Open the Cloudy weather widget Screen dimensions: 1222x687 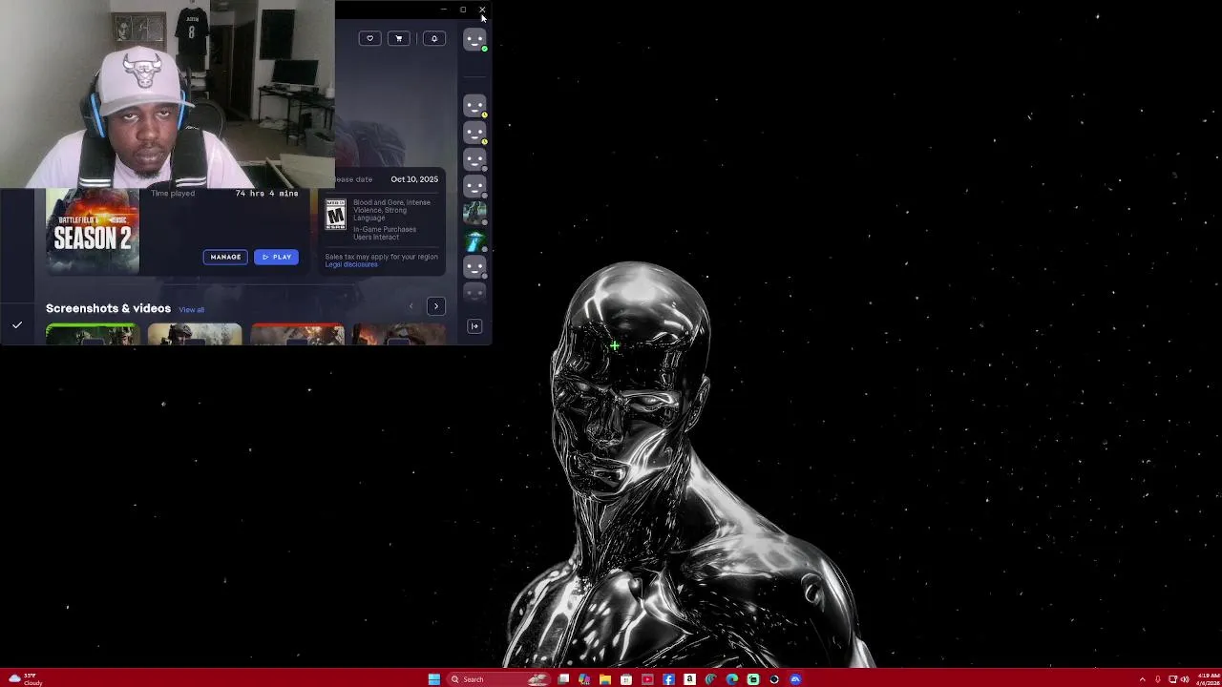click(24, 679)
